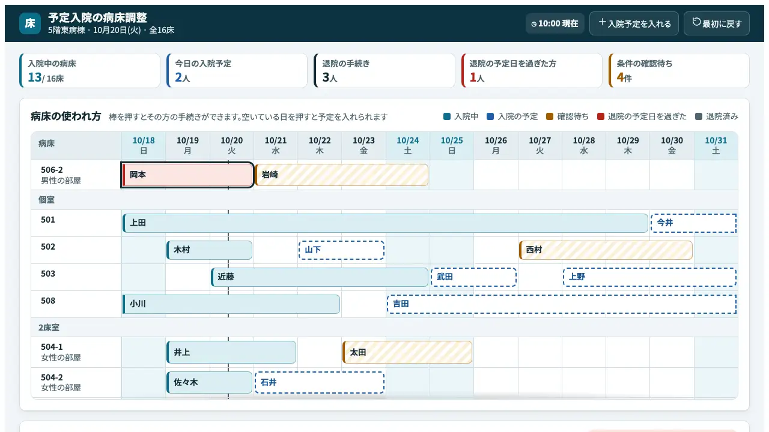This screenshot has height=432, width=769.
Task: Select 上野's planned admission bar
Action: tap(649, 277)
